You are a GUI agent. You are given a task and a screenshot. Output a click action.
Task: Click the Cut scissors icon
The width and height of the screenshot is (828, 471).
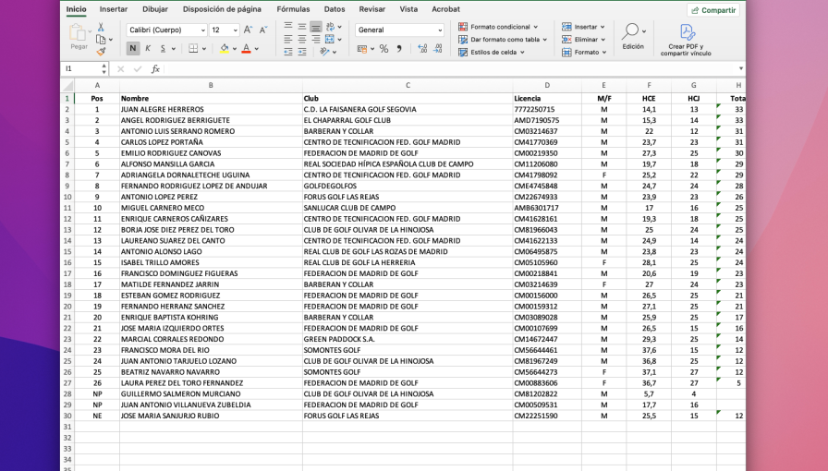101,28
